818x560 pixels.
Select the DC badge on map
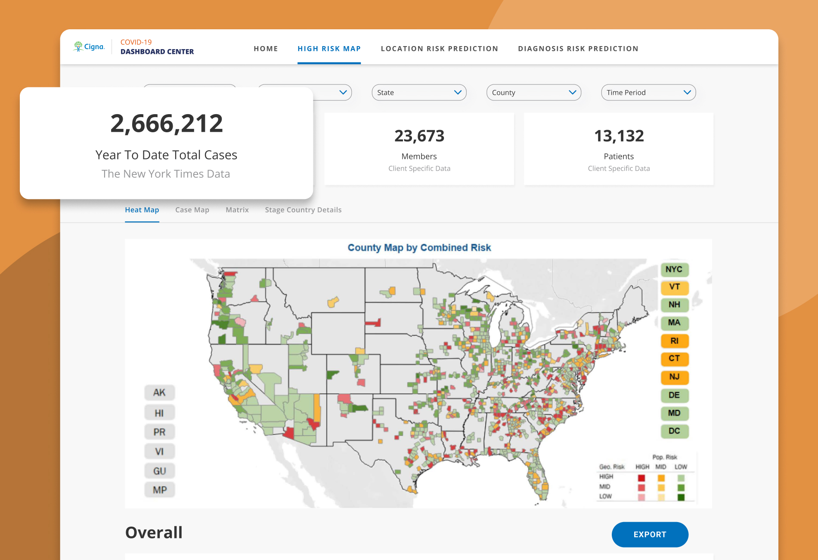pyautogui.click(x=674, y=431)
